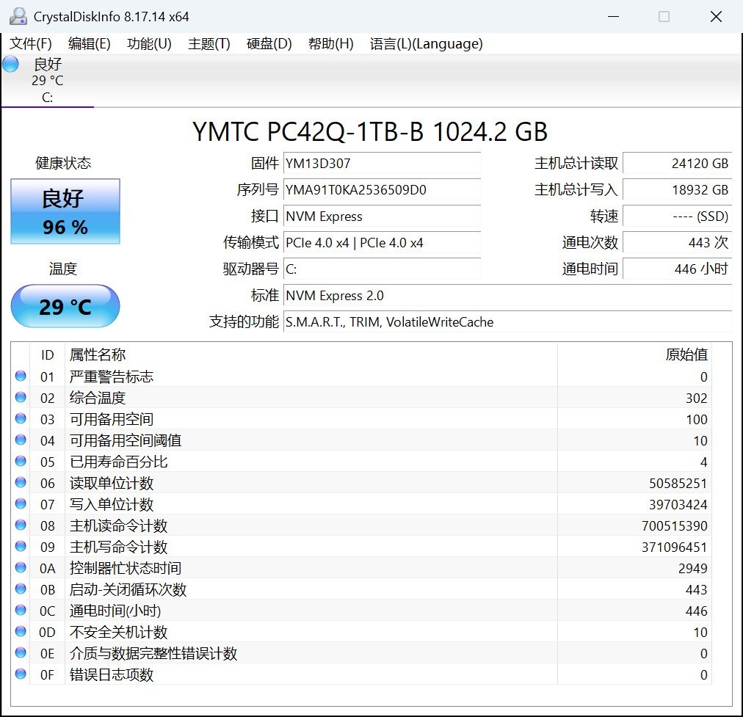
Task: Select the 严重警告标志 attribute name
Action: 112,377
